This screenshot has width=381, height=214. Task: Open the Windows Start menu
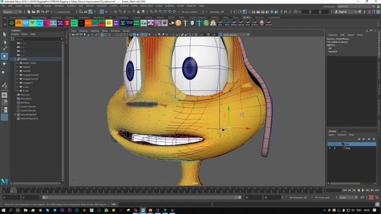(4, 210)
